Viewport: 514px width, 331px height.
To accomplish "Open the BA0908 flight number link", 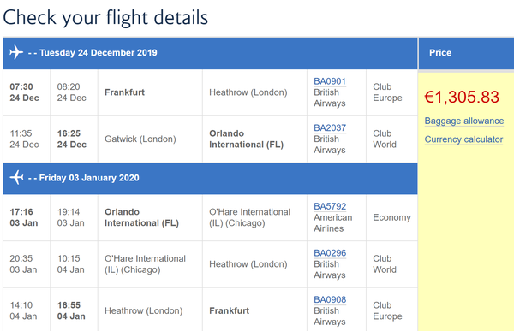I will pos(330,299).
